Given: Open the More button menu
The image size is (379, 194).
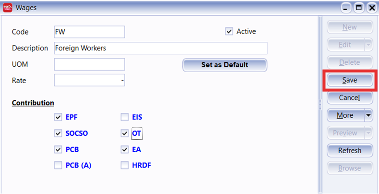Looking at the screenshot, I should pyautogui.click(x=345, y=115).
